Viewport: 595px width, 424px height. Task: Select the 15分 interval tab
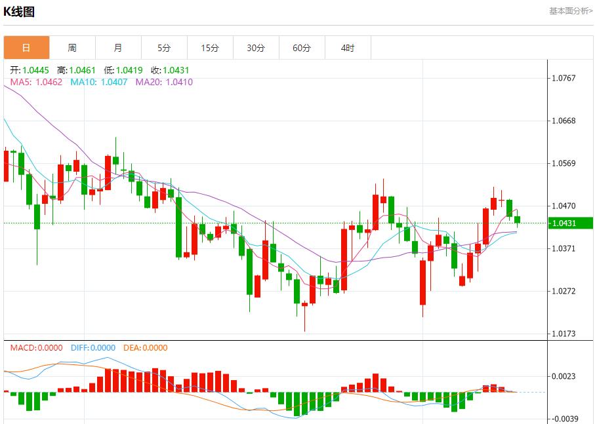(x=210, y=48)
